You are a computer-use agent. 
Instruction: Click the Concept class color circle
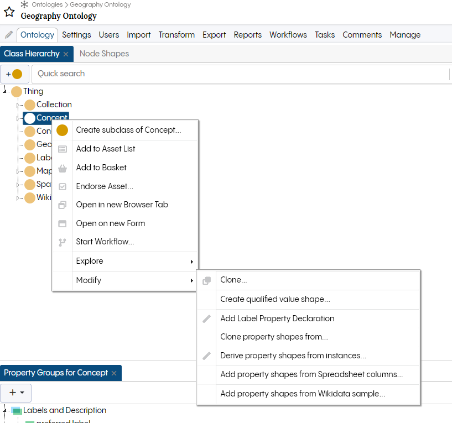point(30,118)
